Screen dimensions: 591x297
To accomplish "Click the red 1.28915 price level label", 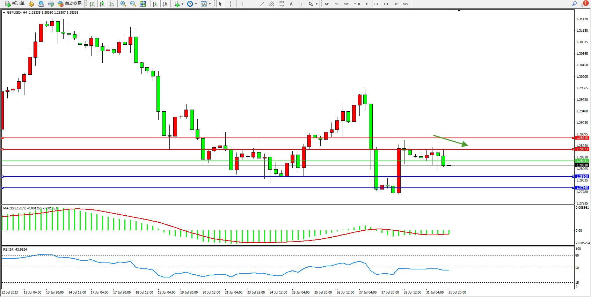I will (582, 138).
